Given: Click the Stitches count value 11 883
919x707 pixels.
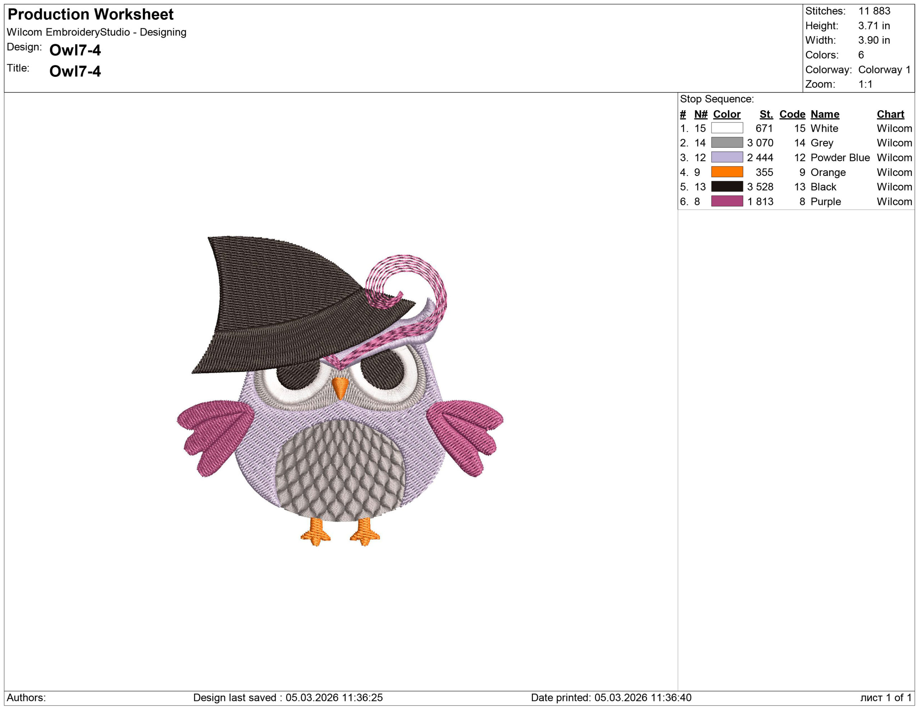Looking at the screenshot, I should tap(874, 11).
